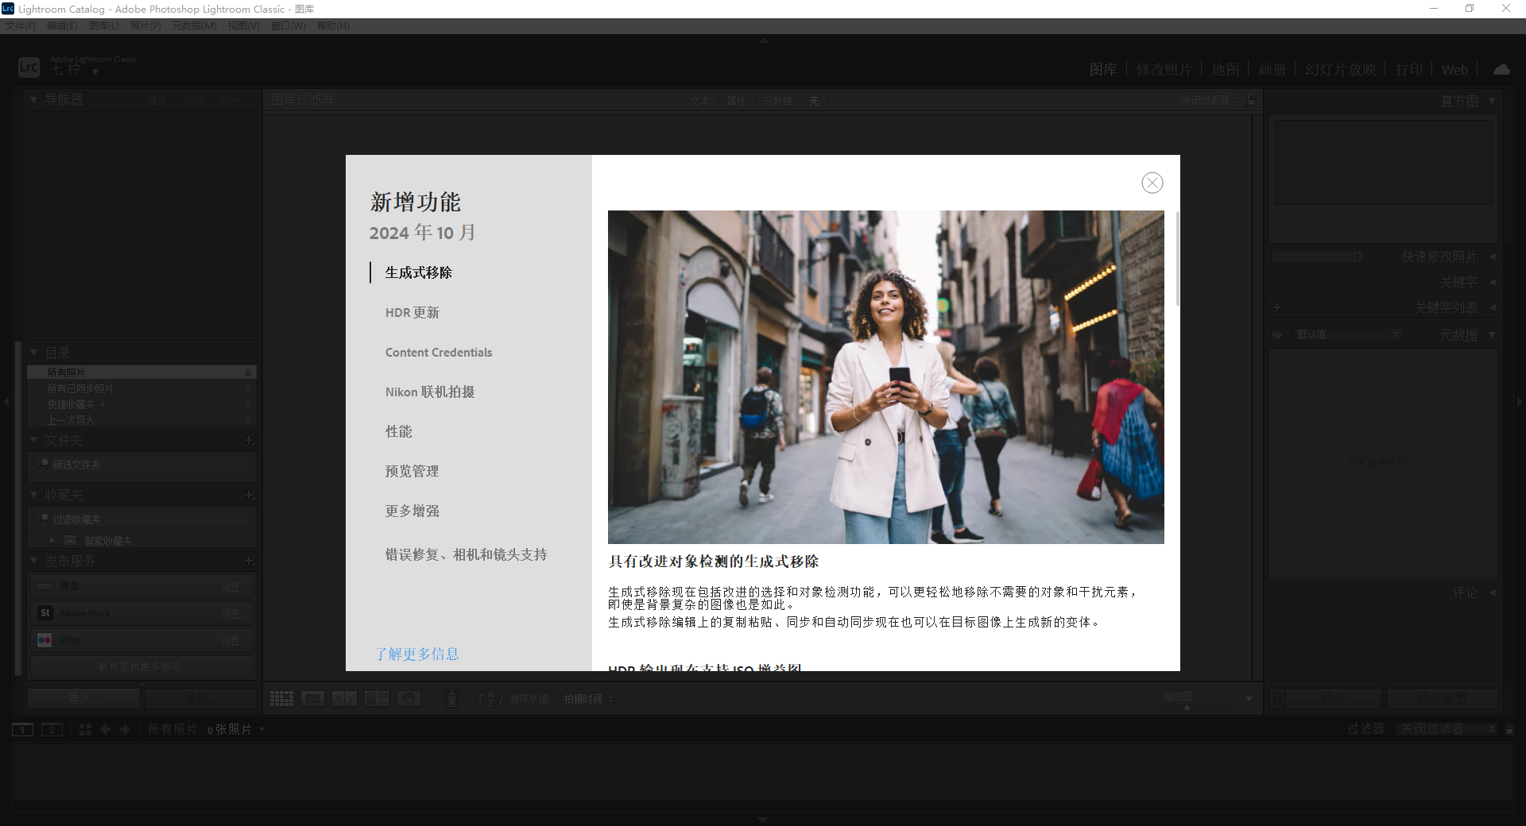Open the Content Credentials section
The height and width of the screenshot is (826, 1526).
tap(438, 352)
